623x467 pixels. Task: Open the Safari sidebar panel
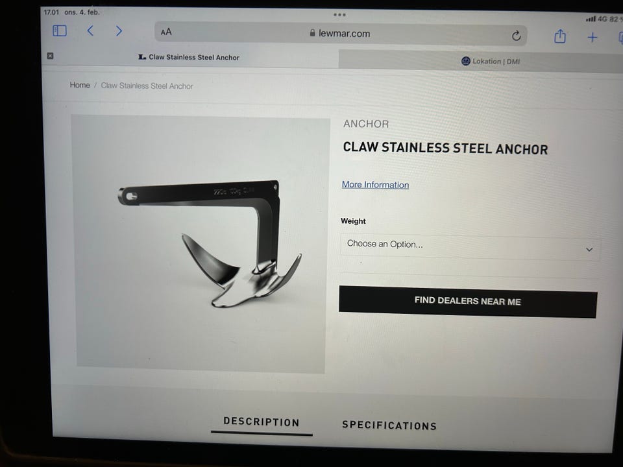coord(60,30)
